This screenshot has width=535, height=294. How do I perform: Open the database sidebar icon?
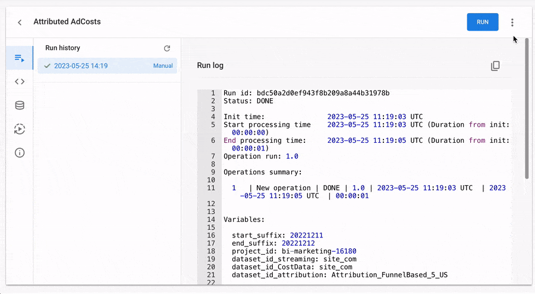click(x=20, y=105)
